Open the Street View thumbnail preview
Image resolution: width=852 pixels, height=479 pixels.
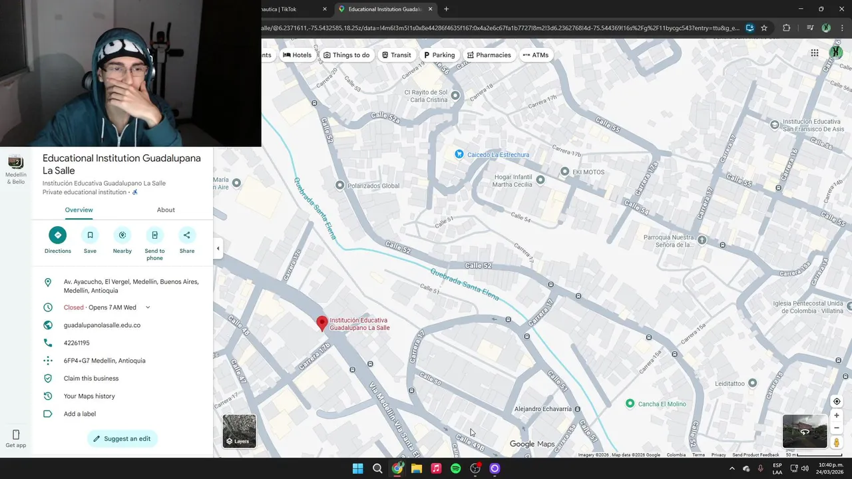pyautogui.click(x=805, y=431)
